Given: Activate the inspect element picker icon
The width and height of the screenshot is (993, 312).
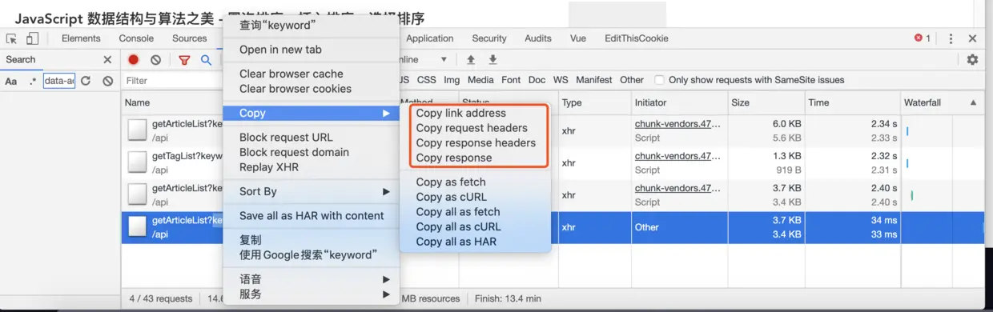Looking at the screenshot, I should [x=11, y=38].
